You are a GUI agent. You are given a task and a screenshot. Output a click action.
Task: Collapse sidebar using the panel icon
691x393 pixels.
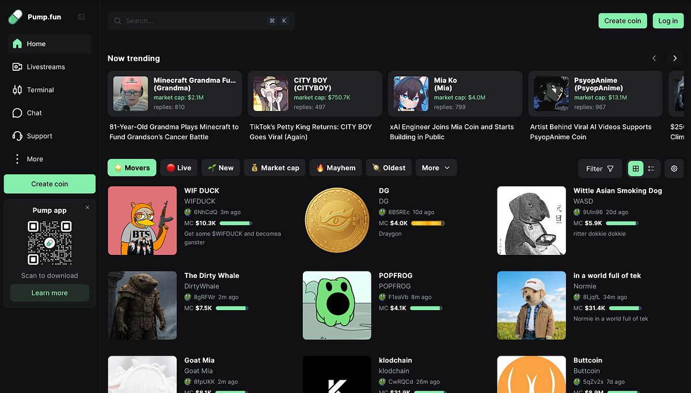pos(81,17)
